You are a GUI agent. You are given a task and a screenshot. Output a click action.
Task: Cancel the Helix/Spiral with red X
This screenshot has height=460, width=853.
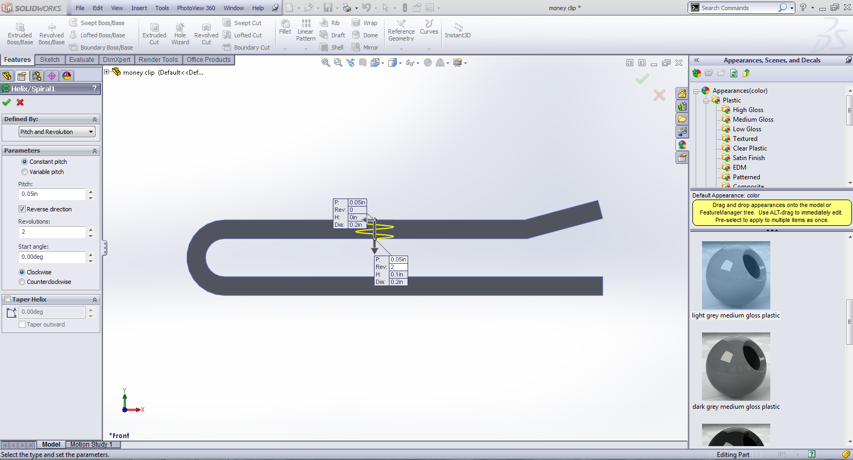click(20, 102)
